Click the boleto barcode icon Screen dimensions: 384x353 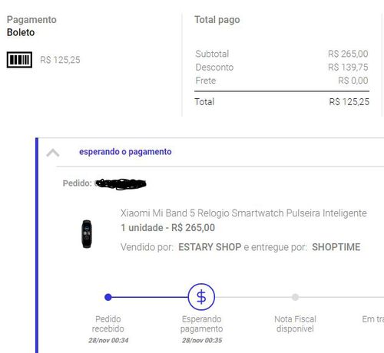coord(19,60)
